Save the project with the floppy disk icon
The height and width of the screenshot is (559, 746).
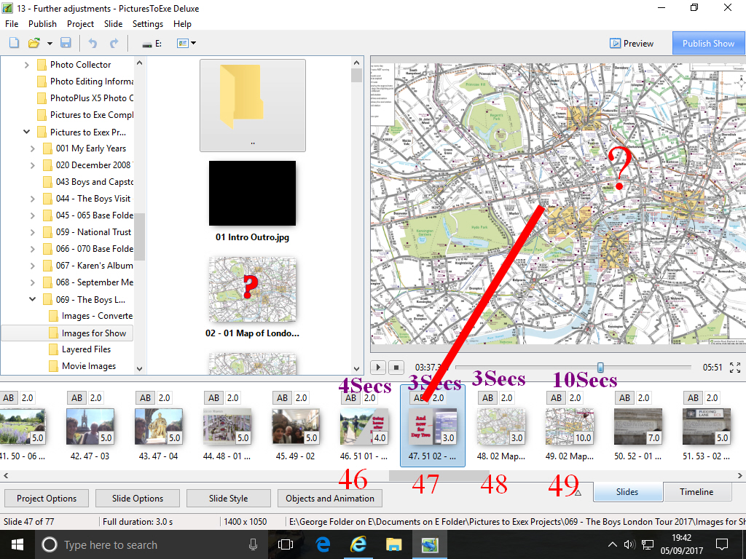click(x=66, y=43)
